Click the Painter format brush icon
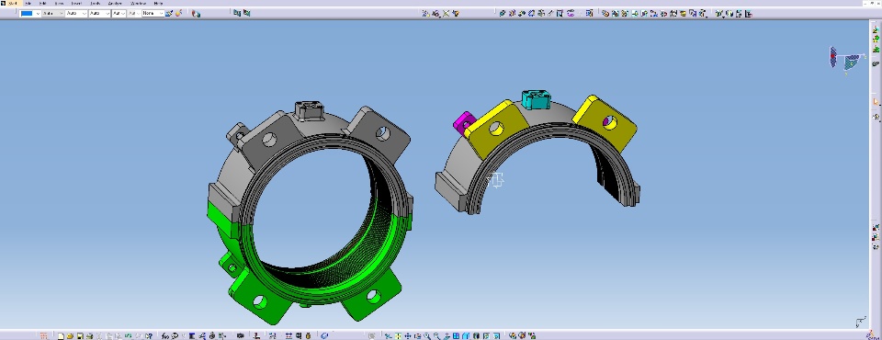 (x=169, y=14)
